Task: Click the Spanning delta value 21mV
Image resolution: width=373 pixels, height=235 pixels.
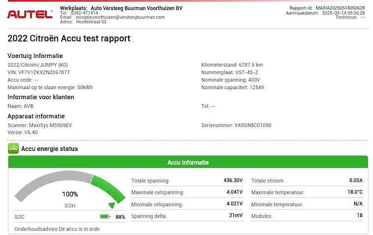Action: (x=236, y=216)
